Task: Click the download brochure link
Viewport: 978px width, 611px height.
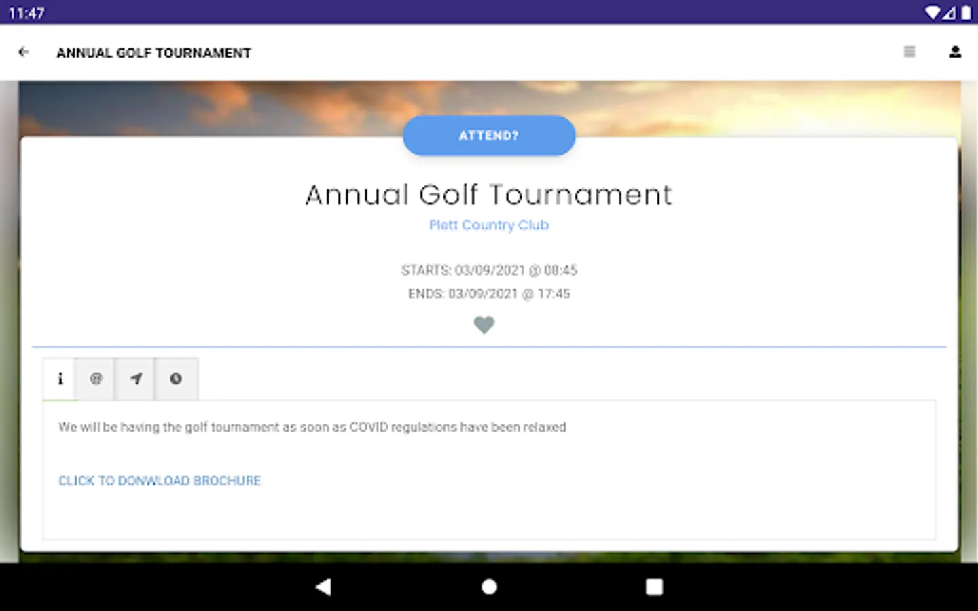Action: pyautogui.click(x=160, y=481)
